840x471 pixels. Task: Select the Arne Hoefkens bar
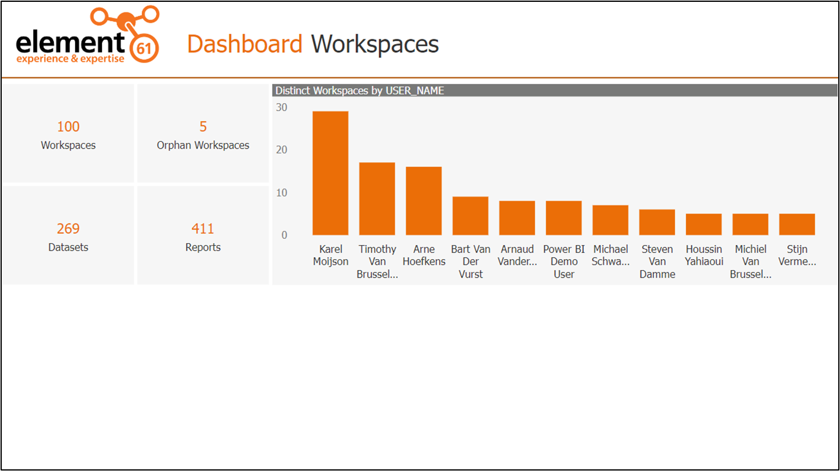[x=424, y=200]
